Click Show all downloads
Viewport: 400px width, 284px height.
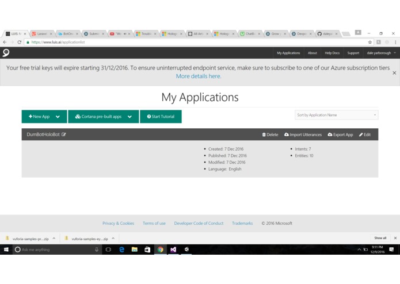380,238
